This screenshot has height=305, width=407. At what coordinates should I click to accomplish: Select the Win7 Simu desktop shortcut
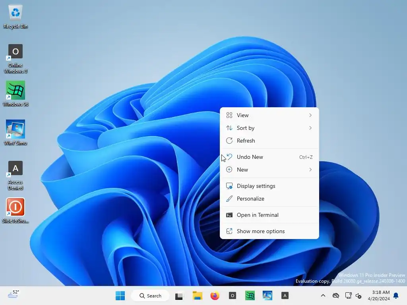(x=16, y=133)
